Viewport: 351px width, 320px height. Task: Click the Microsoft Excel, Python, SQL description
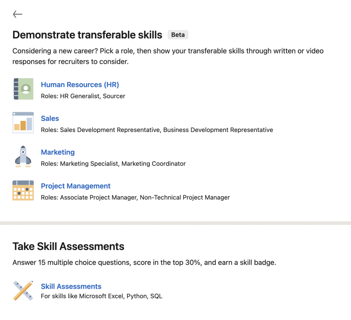point(101,296)
